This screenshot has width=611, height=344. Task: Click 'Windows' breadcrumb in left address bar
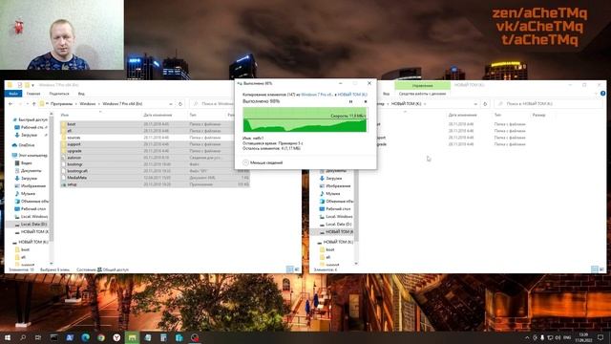coord(88,104)
